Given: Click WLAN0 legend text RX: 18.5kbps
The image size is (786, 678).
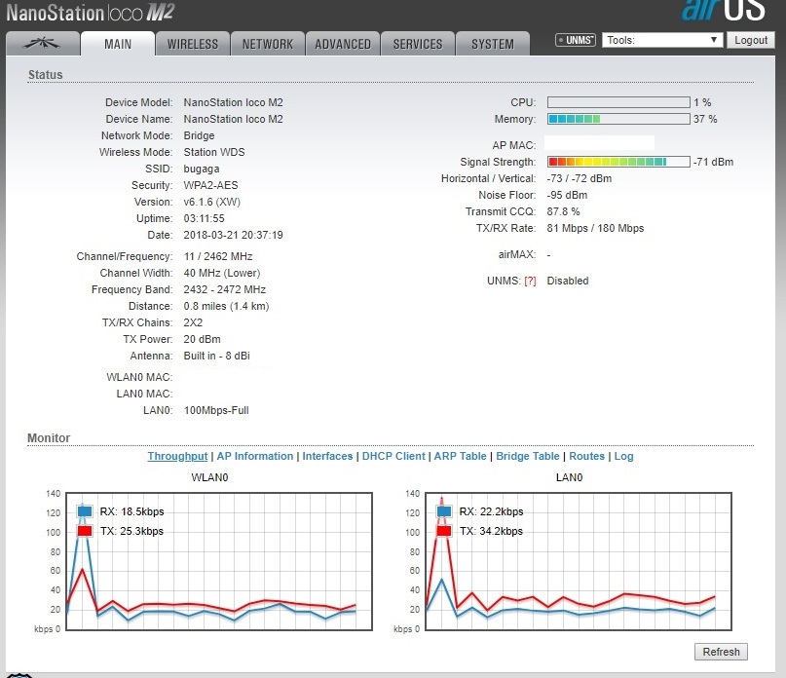Looking at the screenshot, I should pyautogui.click(x=131, y=511).
